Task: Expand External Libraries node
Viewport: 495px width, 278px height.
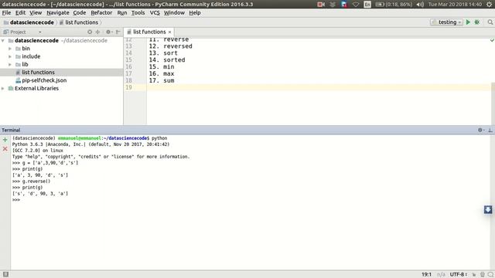Action: pos(3,88)
